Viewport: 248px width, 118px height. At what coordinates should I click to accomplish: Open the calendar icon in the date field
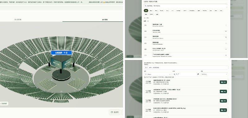198,74
